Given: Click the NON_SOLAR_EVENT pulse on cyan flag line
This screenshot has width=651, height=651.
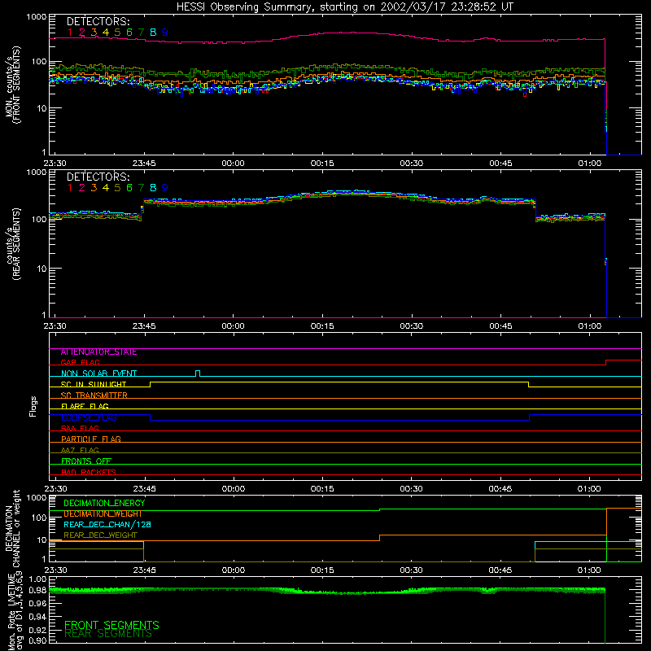Looking at the screenshot, I should pyautogui.click(x=198, y=374).
